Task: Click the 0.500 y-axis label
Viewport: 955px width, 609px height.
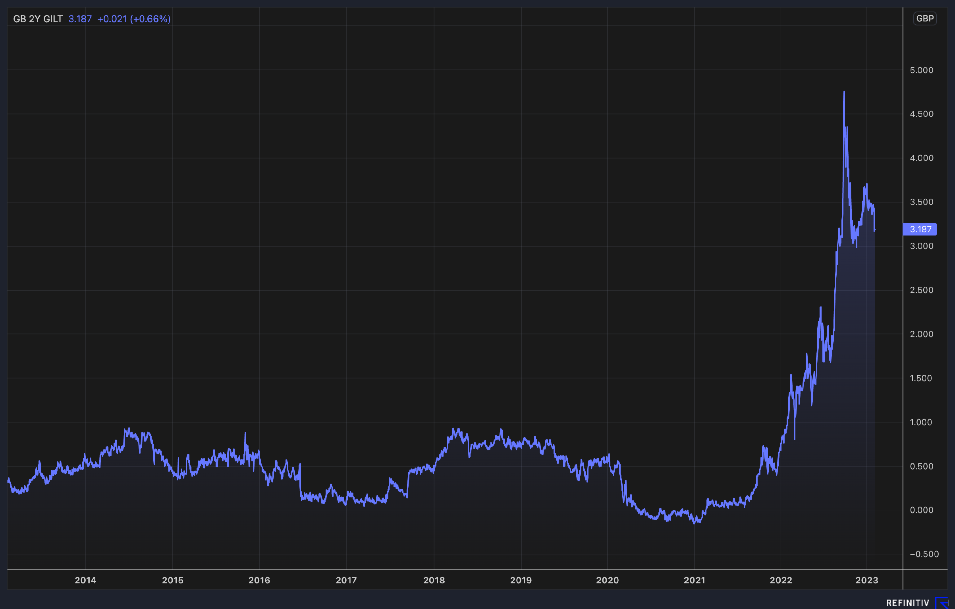Action: [x=921, y=466]
